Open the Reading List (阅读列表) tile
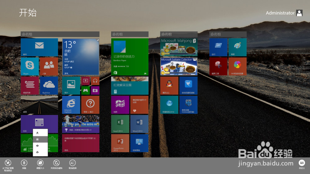This screenshot has width=310, height=174. [30, 86]
